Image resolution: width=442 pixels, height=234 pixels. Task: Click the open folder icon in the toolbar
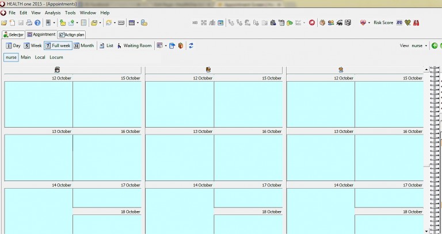4,23
